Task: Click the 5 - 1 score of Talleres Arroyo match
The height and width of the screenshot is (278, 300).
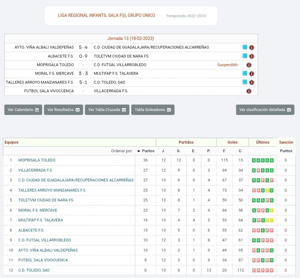Action: (83, 82)
